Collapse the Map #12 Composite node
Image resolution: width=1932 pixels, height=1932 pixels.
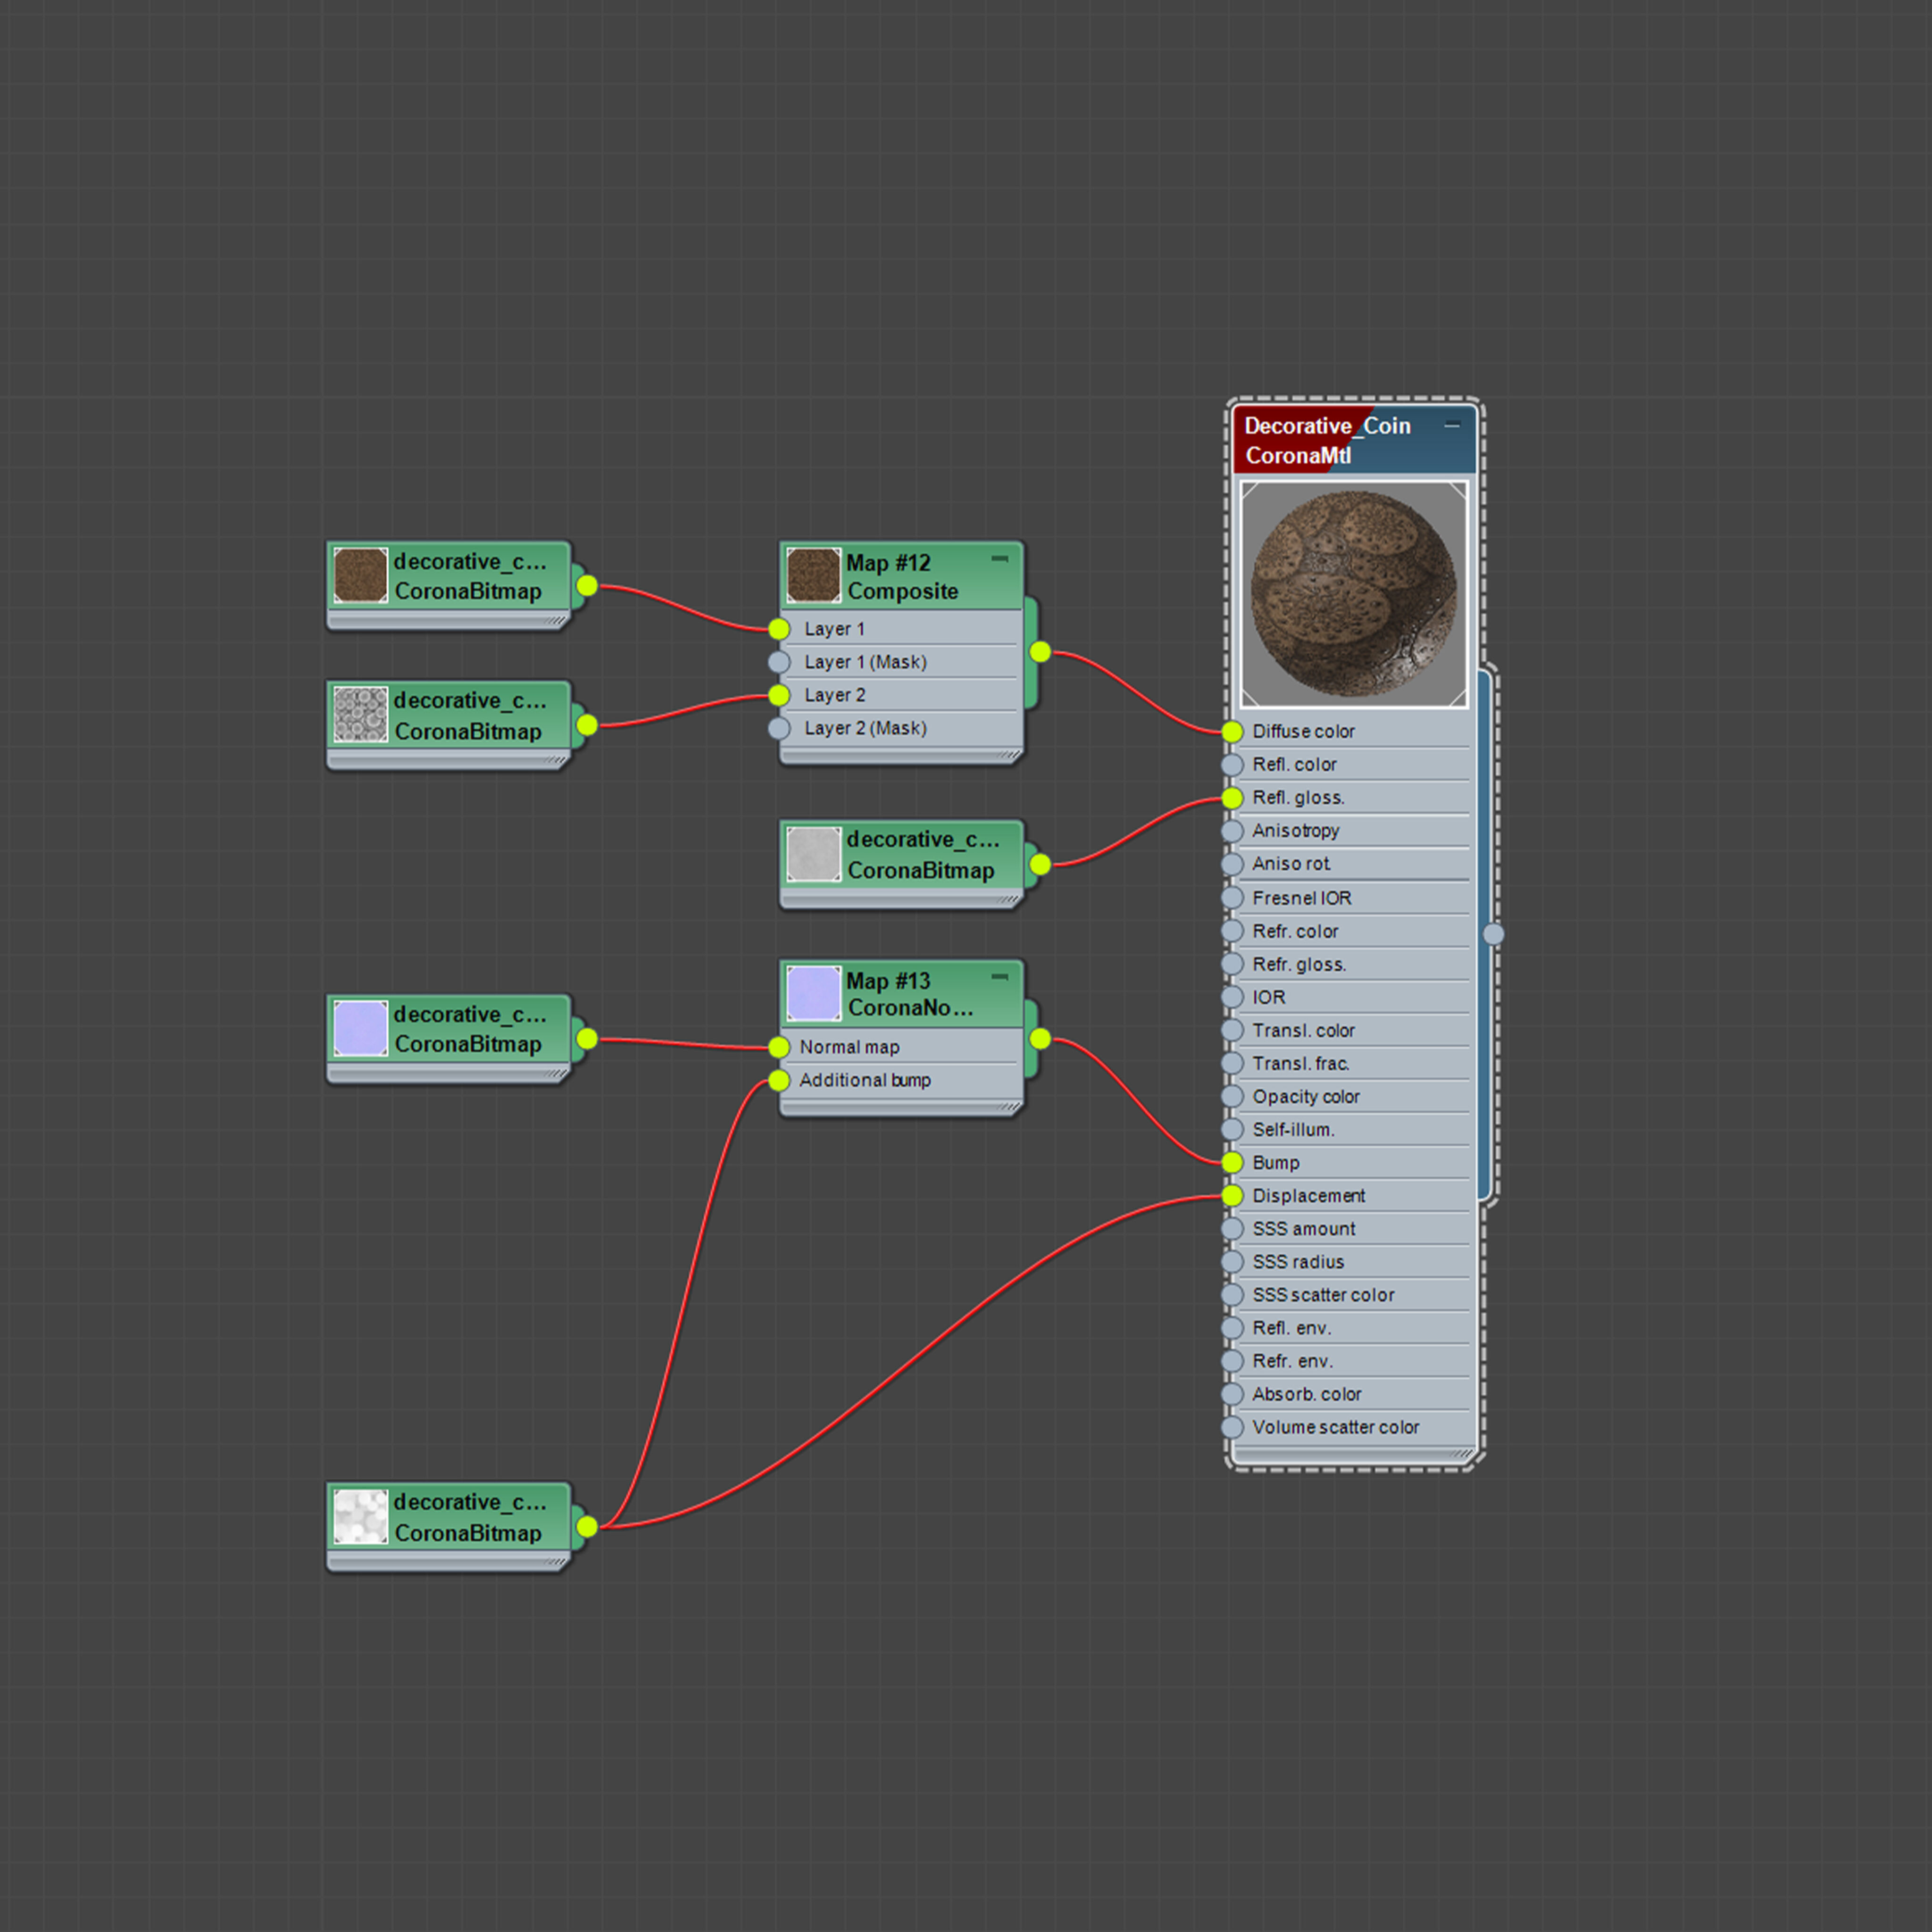(999, 559)
